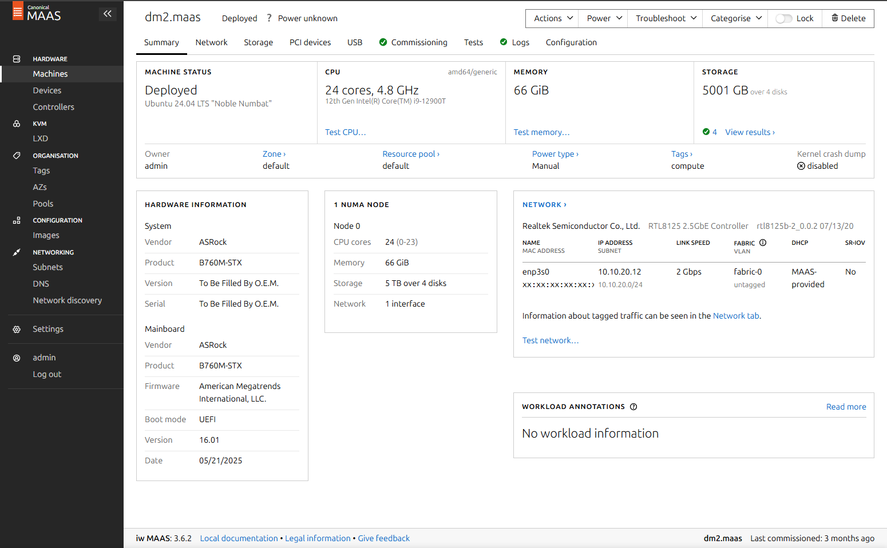Toggle the machine Lock switch
This screenshot has width=887, height=548.
(x=783, y=19)
